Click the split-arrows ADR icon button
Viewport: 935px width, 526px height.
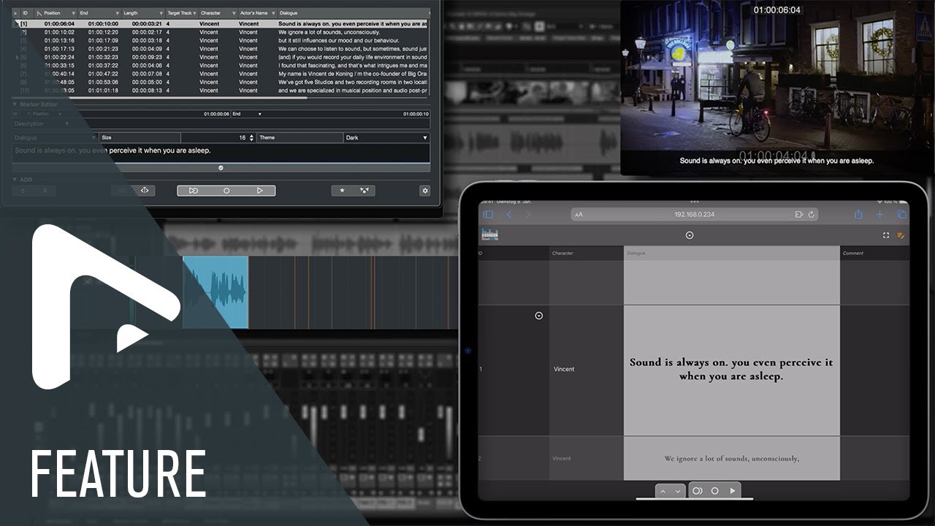[x=145, y=191]
